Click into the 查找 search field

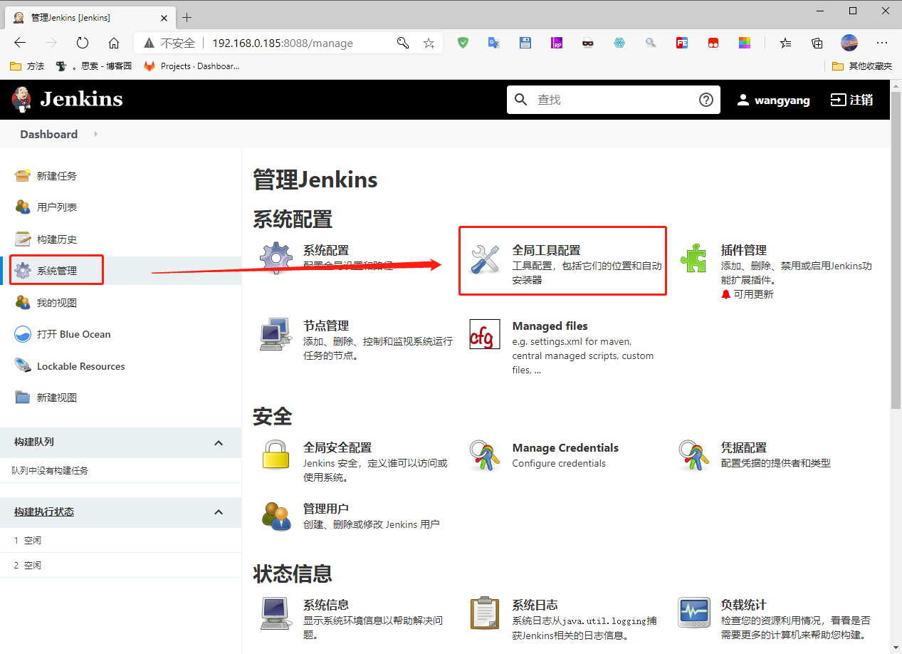pos(612,100)
